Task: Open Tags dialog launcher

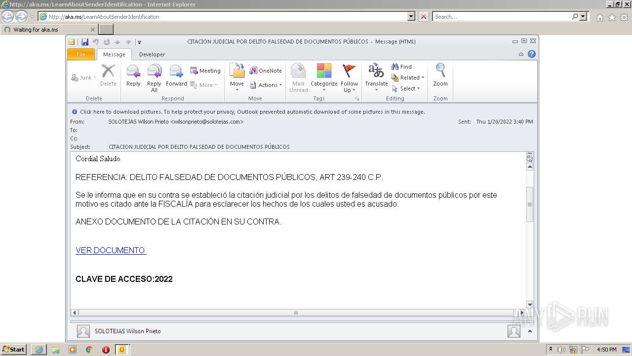Action: click(x=357, y=99)
